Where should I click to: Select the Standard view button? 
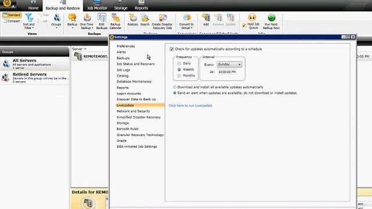tap(12, 15)
